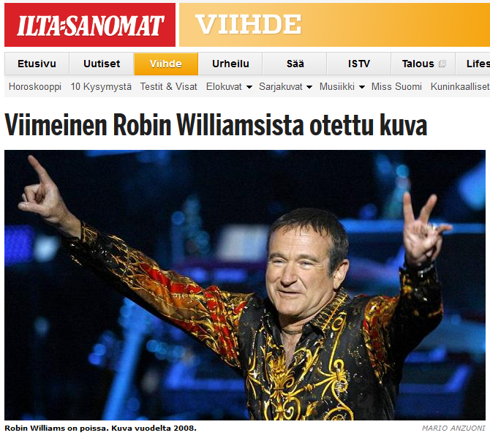Click the Horoskooppi link
The height and width of the screenshot is (438, 490).
coord(35,86)
